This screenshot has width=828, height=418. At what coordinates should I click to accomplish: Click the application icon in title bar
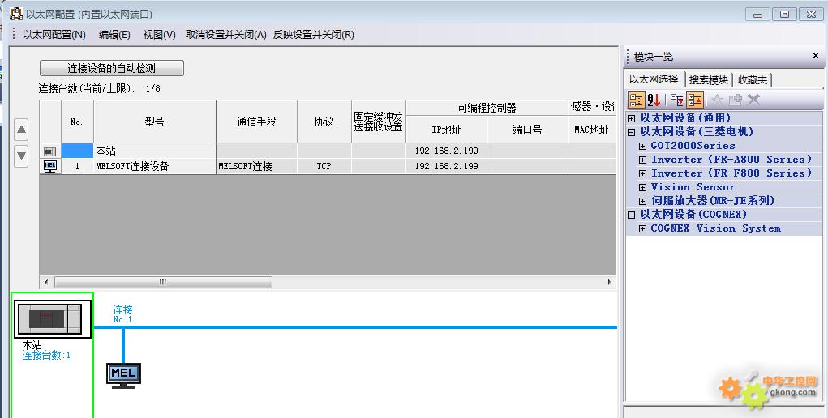tap(16, 14)
